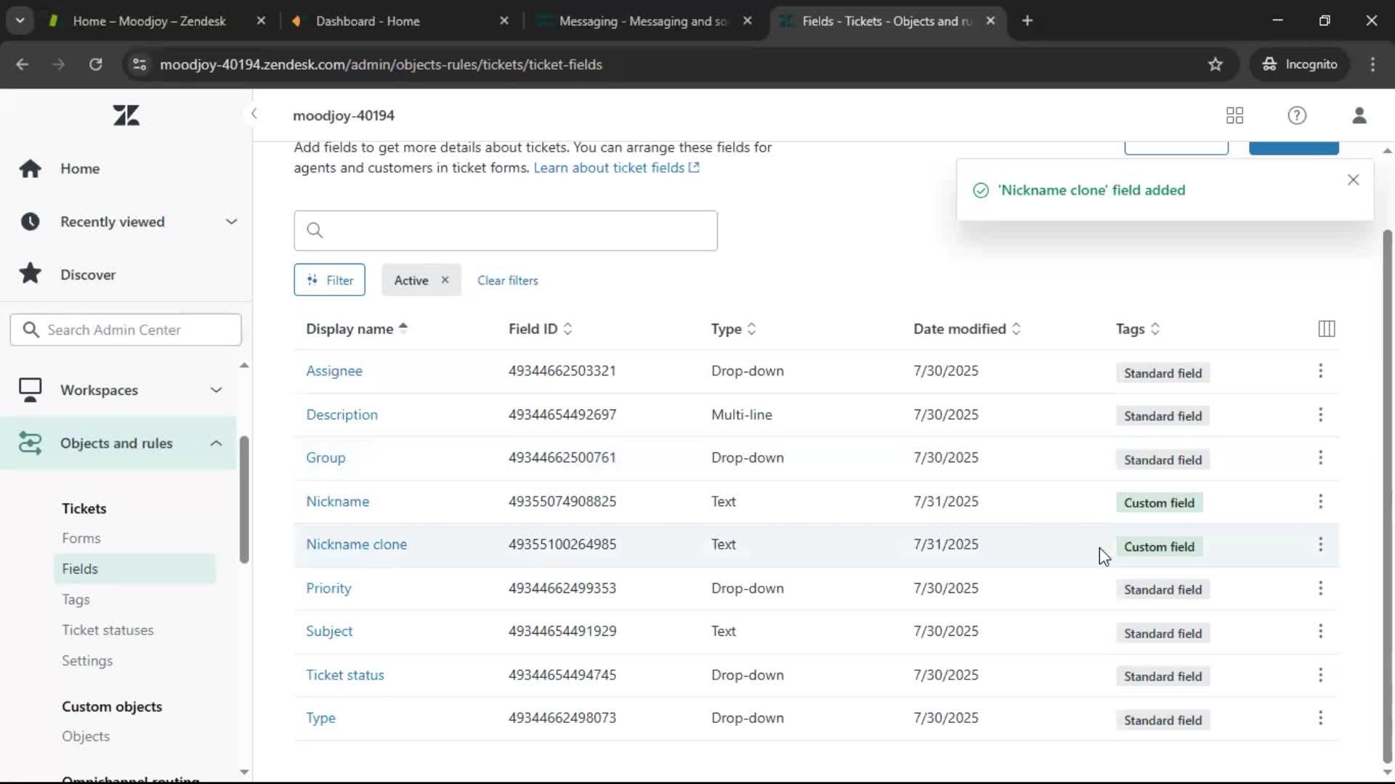Sort table by Type column
Image resolution: width=1395 pixels, height=784 pixels.
point(734,329)
